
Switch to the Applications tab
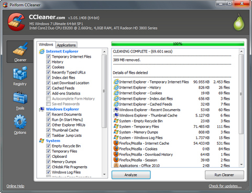[x=67, y=45]
